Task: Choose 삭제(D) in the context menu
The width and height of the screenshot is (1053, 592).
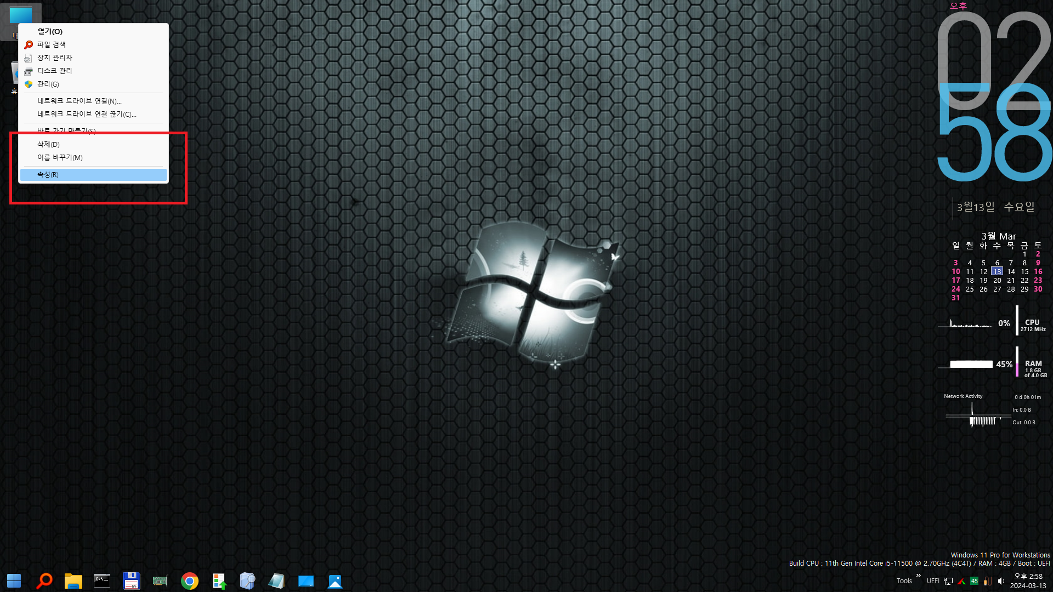Action: click(x=93, y=144)
